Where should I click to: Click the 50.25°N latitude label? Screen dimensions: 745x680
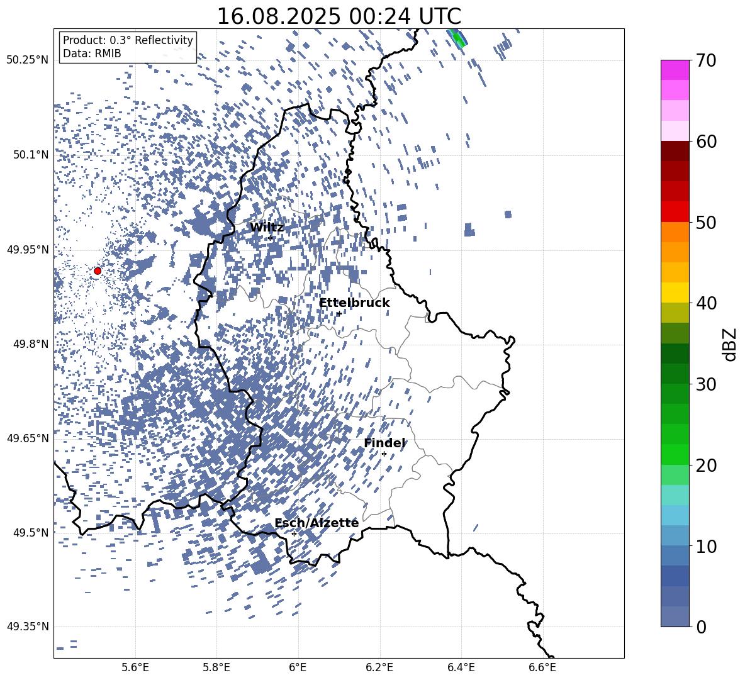[x=28, y=60]
